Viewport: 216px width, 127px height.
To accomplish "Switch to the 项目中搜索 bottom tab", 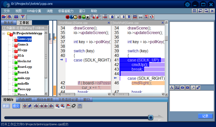I will (45, 100).
